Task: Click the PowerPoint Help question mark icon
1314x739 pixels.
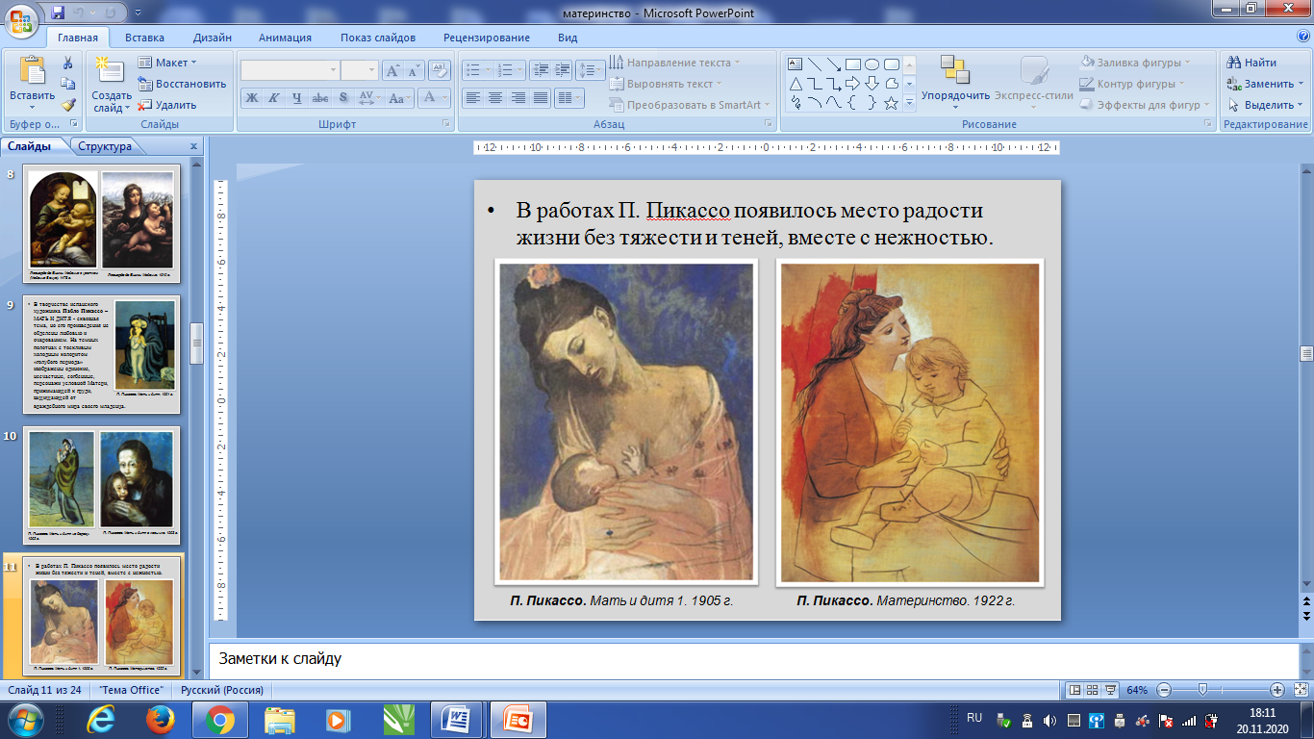Action: click(1303, 37)
